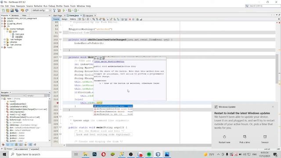This screenshot has width=281, height=158.
Task: Expand the Libraries node
Action: pyautogui.click(x=5, y=42)
